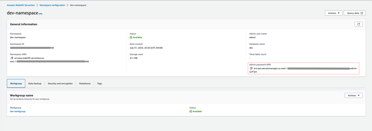Click the Admin user name value admin
This screenshot has height=131, width=372.
tap(252, 37)
